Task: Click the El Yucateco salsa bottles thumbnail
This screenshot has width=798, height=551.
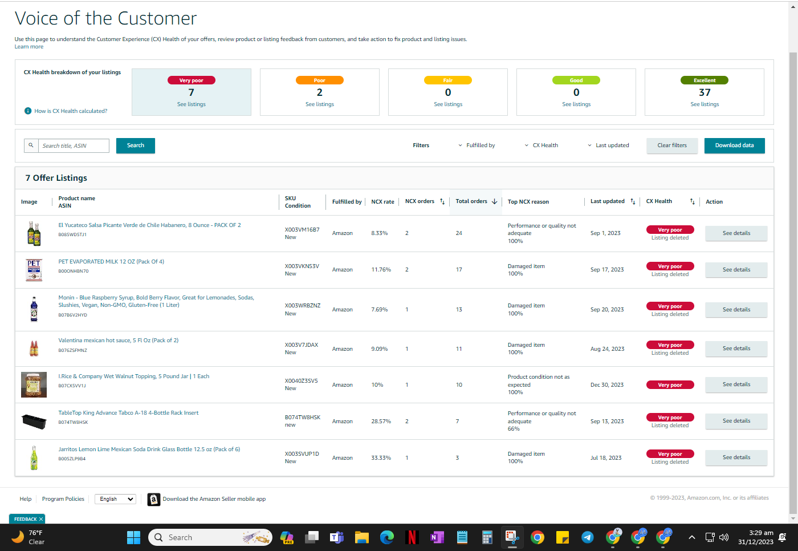Action: click(34, 234)
